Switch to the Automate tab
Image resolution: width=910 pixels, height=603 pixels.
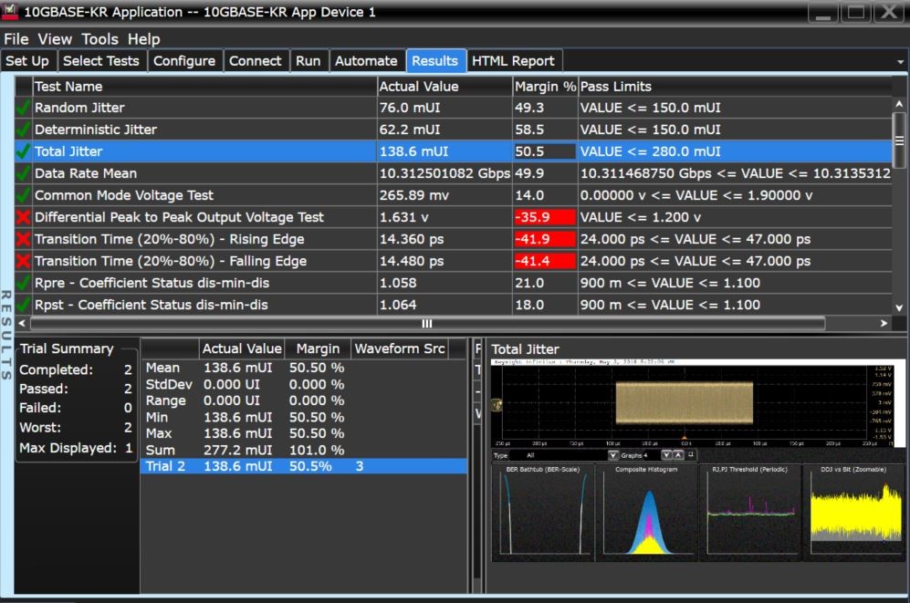point(367,60)
